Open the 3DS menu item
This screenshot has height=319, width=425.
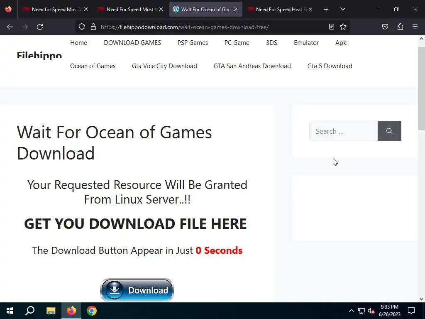pos(271,43)
